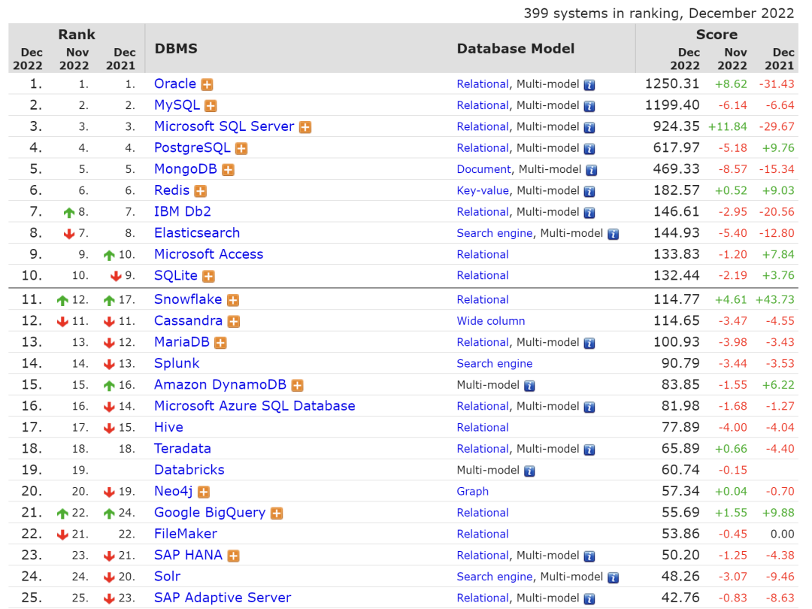This screenshot has width=812, height=609.
Task: Open the Elasticsearch link
Action: (197, 233)
